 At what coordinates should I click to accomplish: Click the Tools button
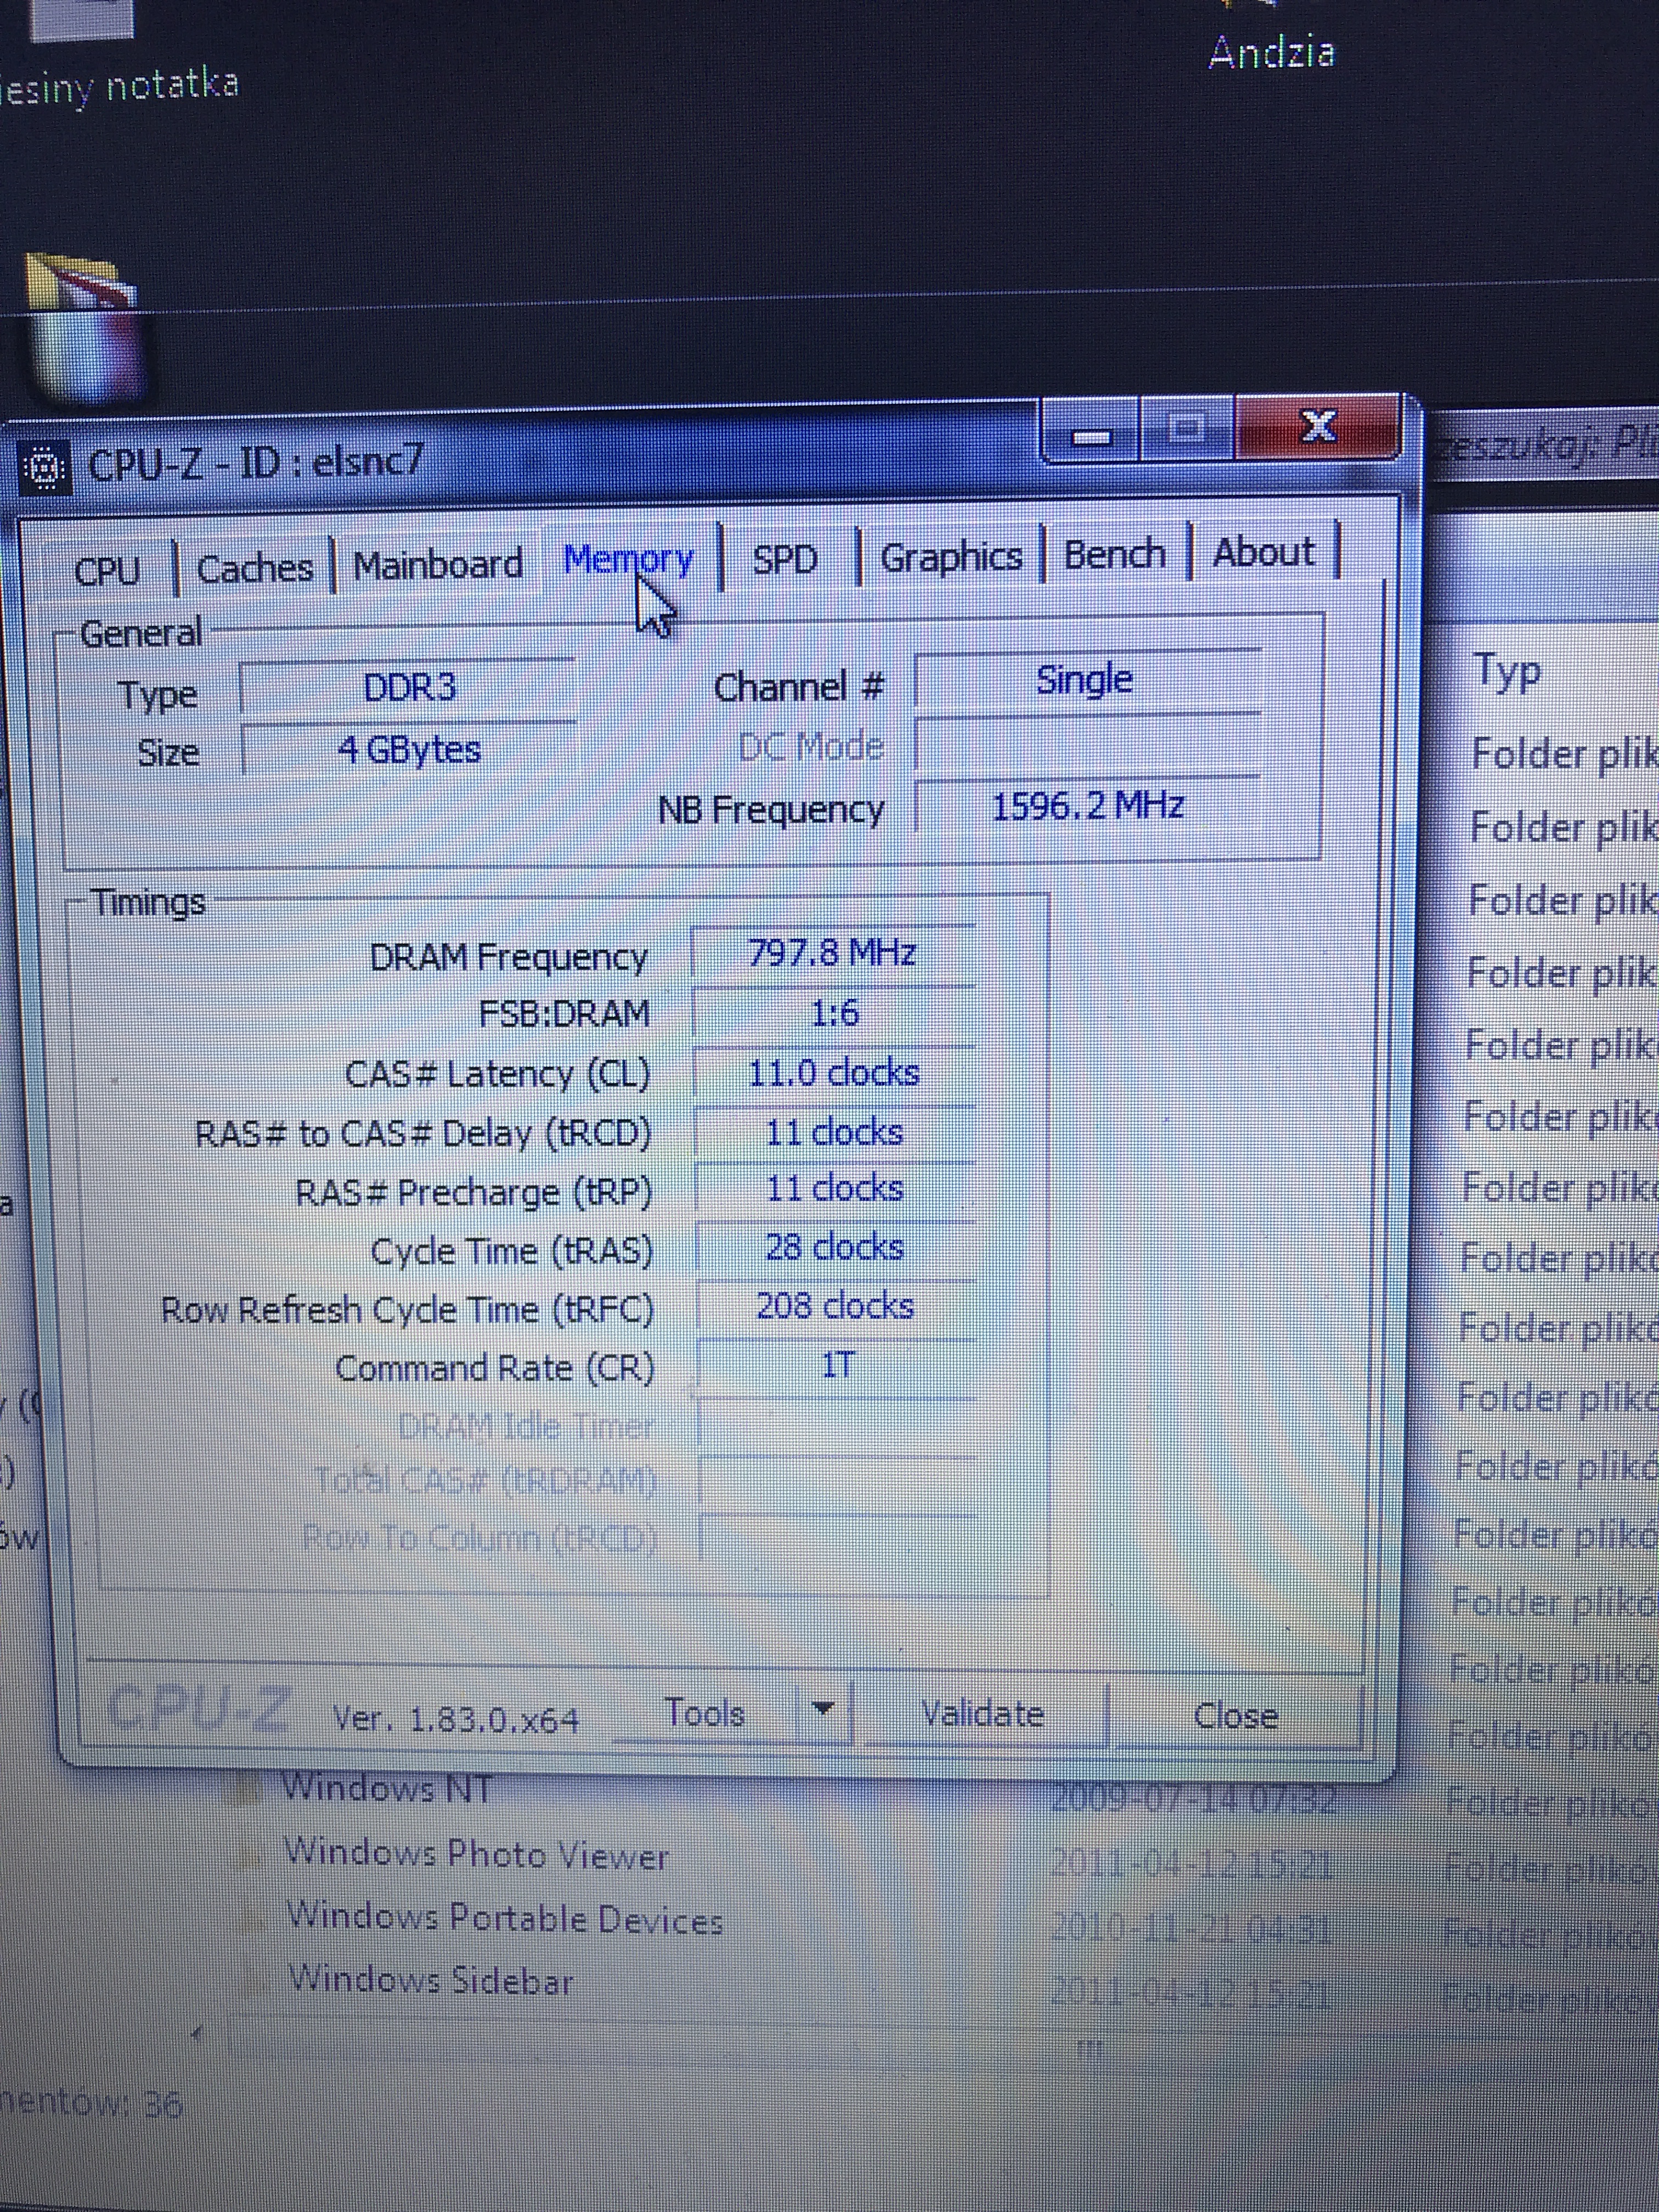704,1713
